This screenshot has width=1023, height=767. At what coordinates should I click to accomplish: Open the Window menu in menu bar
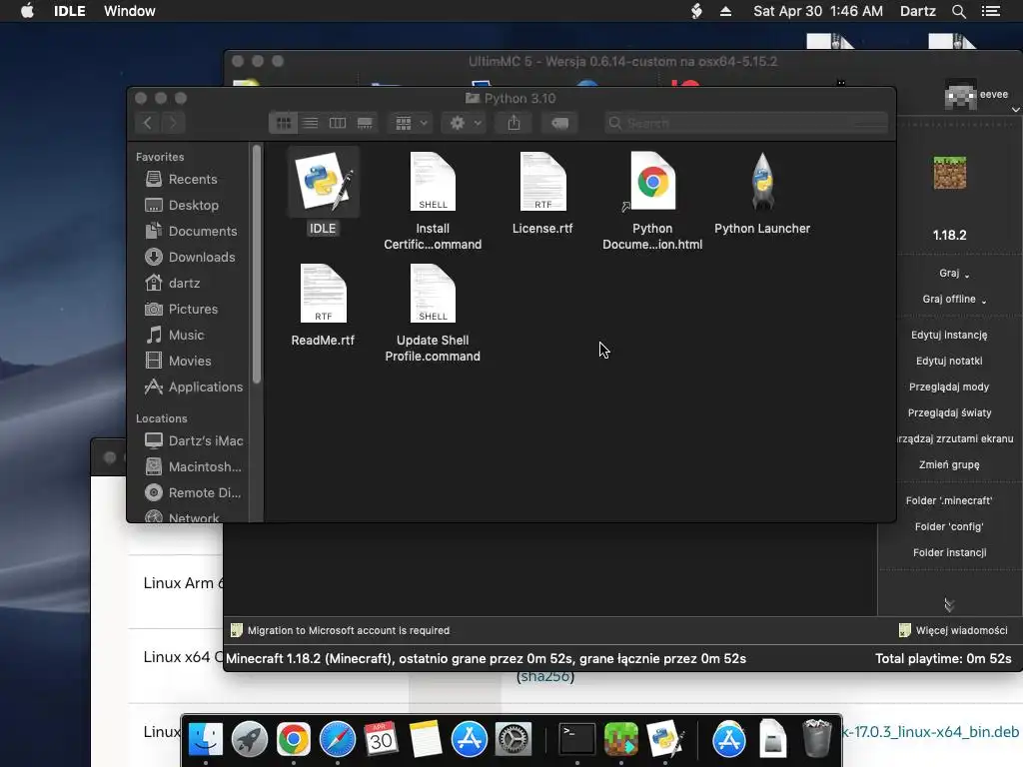tap(130, 11)
